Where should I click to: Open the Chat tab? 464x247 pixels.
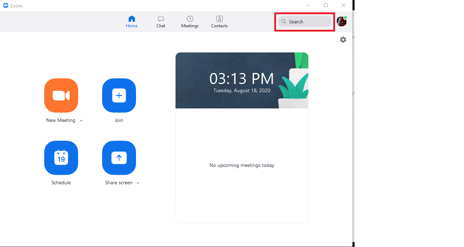click(161, 22)
